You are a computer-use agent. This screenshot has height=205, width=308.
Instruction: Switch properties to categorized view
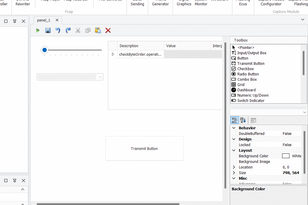point(234,120)
